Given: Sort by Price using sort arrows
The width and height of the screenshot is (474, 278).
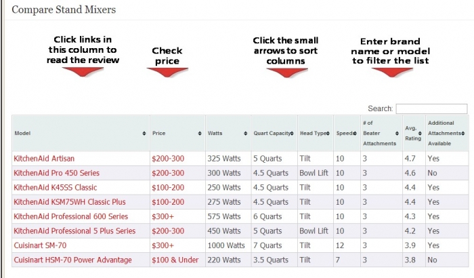Looking at the screenshot, I should tap(200, 134).
